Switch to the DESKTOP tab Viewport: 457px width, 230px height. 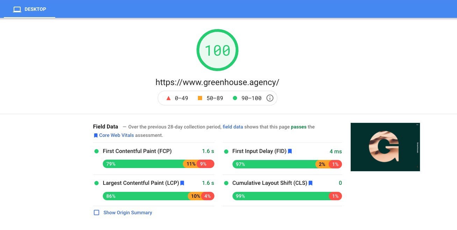[29, 9]
